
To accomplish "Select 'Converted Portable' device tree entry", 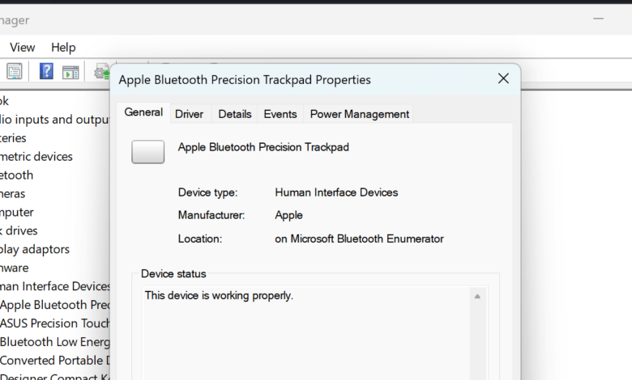I will tap(55, 361).
